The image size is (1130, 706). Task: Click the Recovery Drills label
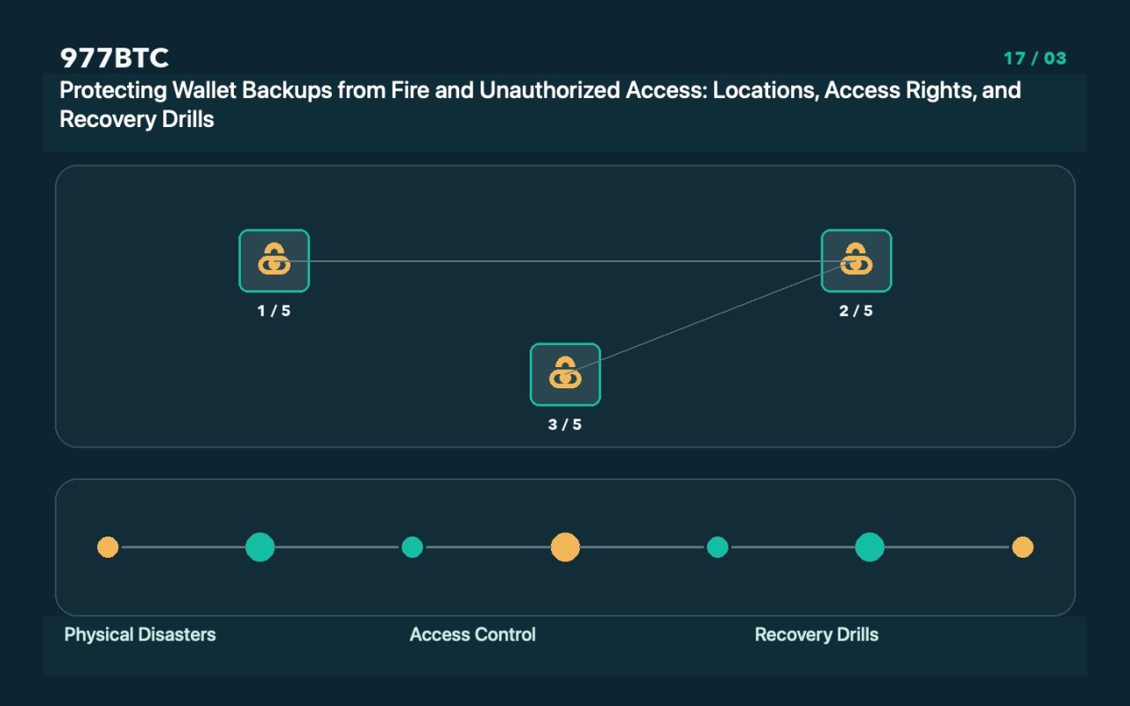point(817,635)
